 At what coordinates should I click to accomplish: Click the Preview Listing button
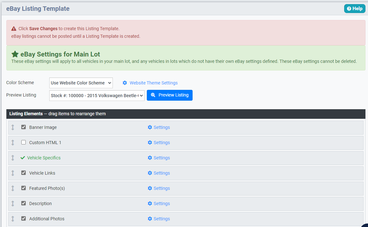click(x=169, y=95)
